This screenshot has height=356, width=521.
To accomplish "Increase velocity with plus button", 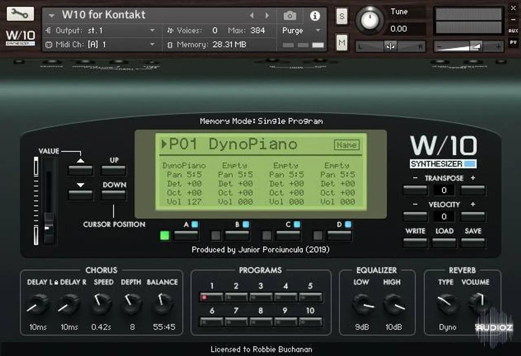I will click(x=473, y=216).
